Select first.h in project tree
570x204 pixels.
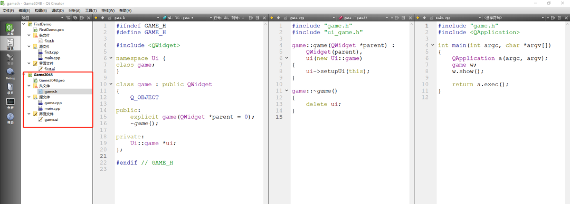[x=49, y=42]
